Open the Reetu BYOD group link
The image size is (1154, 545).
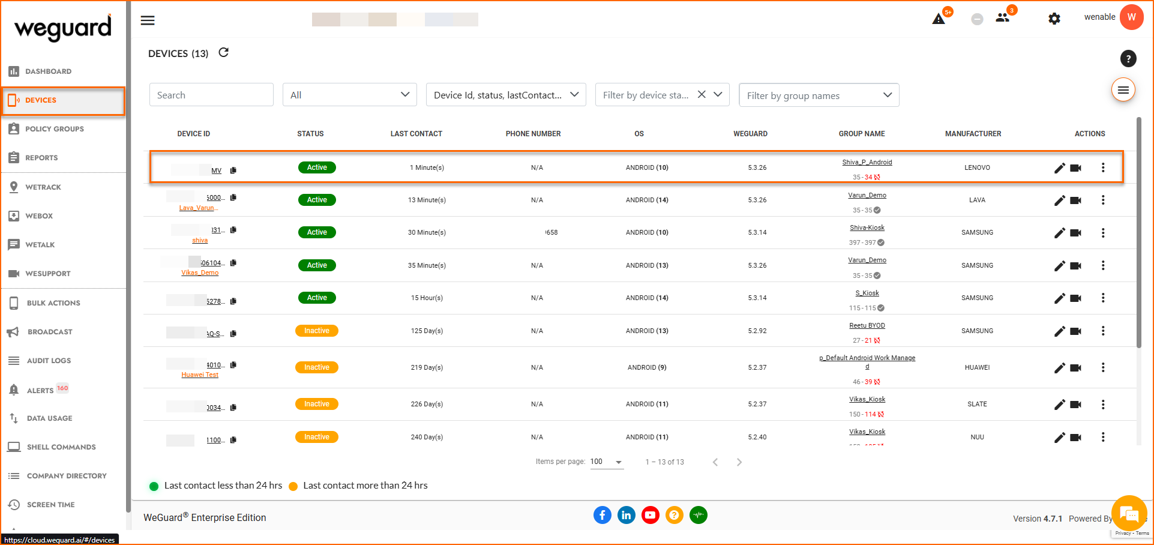tap(867, 325)
